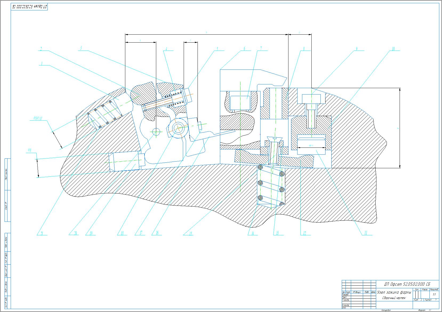
Task: Click part callout number 5
Action: [x=217, y=49]
